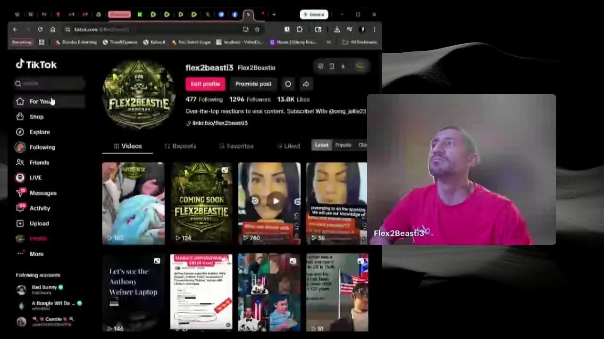Open the Time&Expense bookmark

pyautogui.click(x=120, y=42)
